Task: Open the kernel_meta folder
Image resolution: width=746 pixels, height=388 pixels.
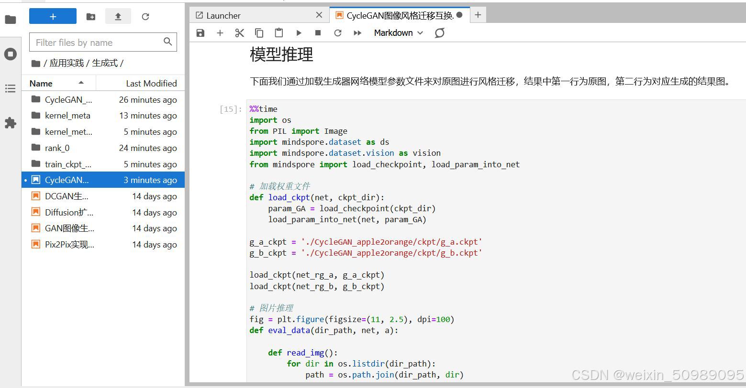Action: point(103,116)
